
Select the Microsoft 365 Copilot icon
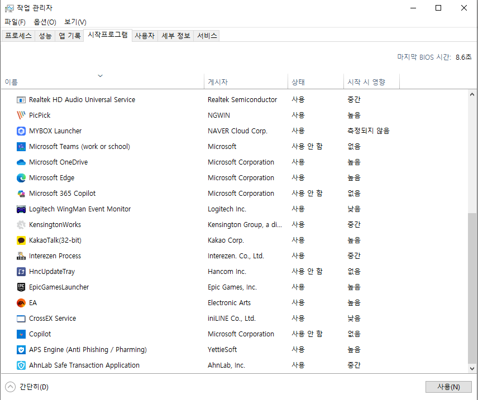click(x=21, y=194)
